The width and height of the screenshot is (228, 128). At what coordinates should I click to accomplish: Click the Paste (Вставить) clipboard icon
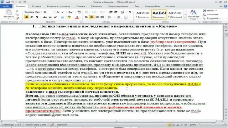click(x=9, y=12)
